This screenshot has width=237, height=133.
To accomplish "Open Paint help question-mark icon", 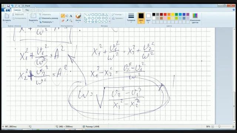I will point(234,10).
